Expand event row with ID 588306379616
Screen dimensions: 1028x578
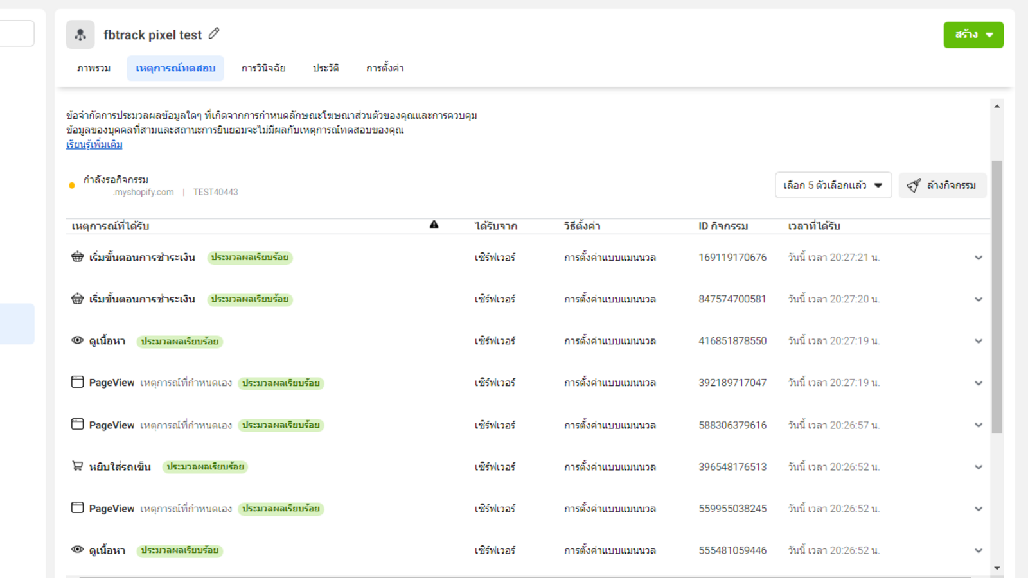(x=979, y=425)
